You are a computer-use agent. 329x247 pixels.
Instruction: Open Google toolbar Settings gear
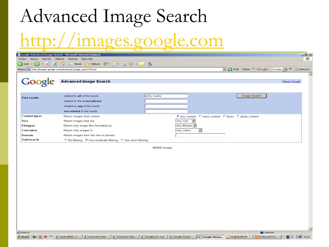coord(296,69)
